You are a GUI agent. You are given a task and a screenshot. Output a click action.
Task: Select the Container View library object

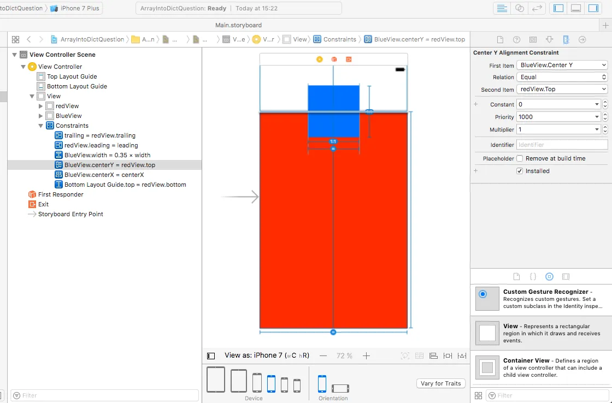click(x=541, y=368)
